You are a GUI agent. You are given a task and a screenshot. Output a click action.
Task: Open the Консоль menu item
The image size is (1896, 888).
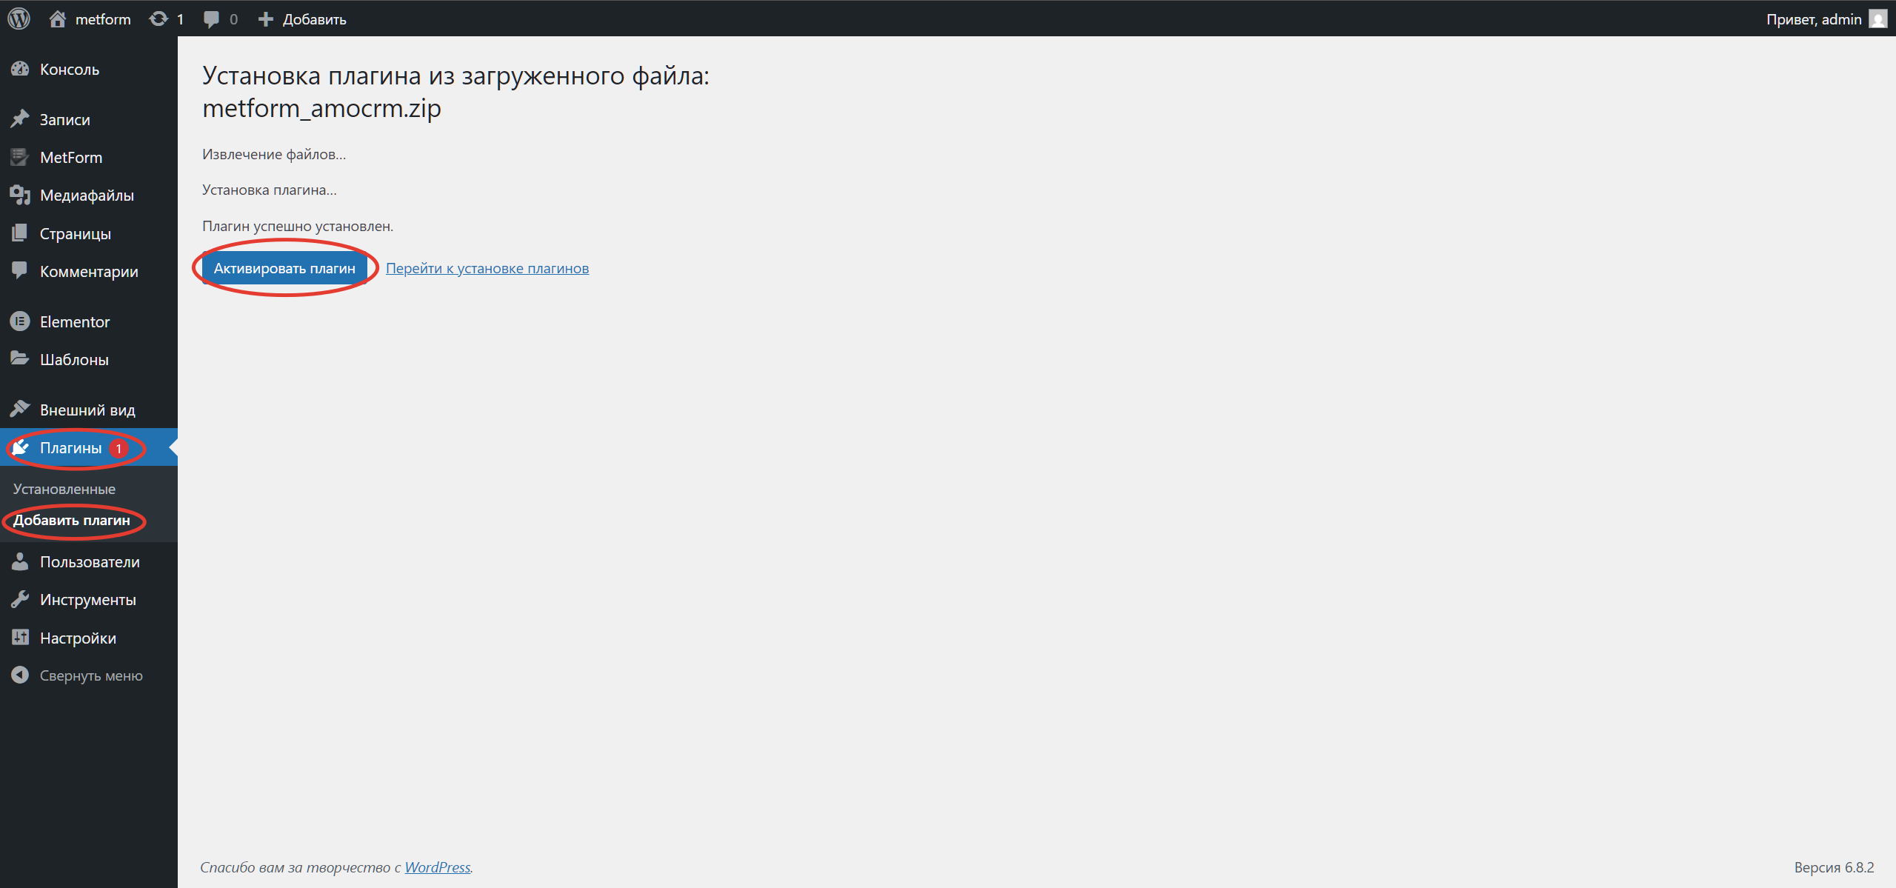[x=89, y=69]
